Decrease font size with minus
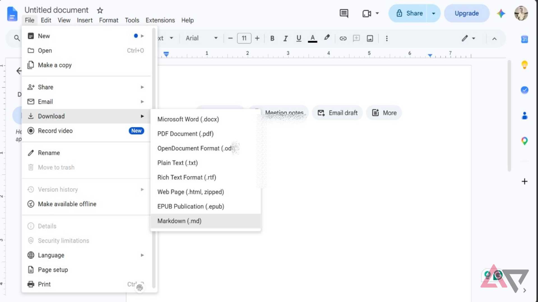This screenshot has height=302, width=538. click(230, 38)
